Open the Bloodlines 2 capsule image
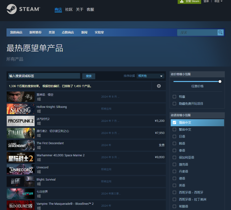The height and width of the screenshot is (210, 231). coord(21,205)
